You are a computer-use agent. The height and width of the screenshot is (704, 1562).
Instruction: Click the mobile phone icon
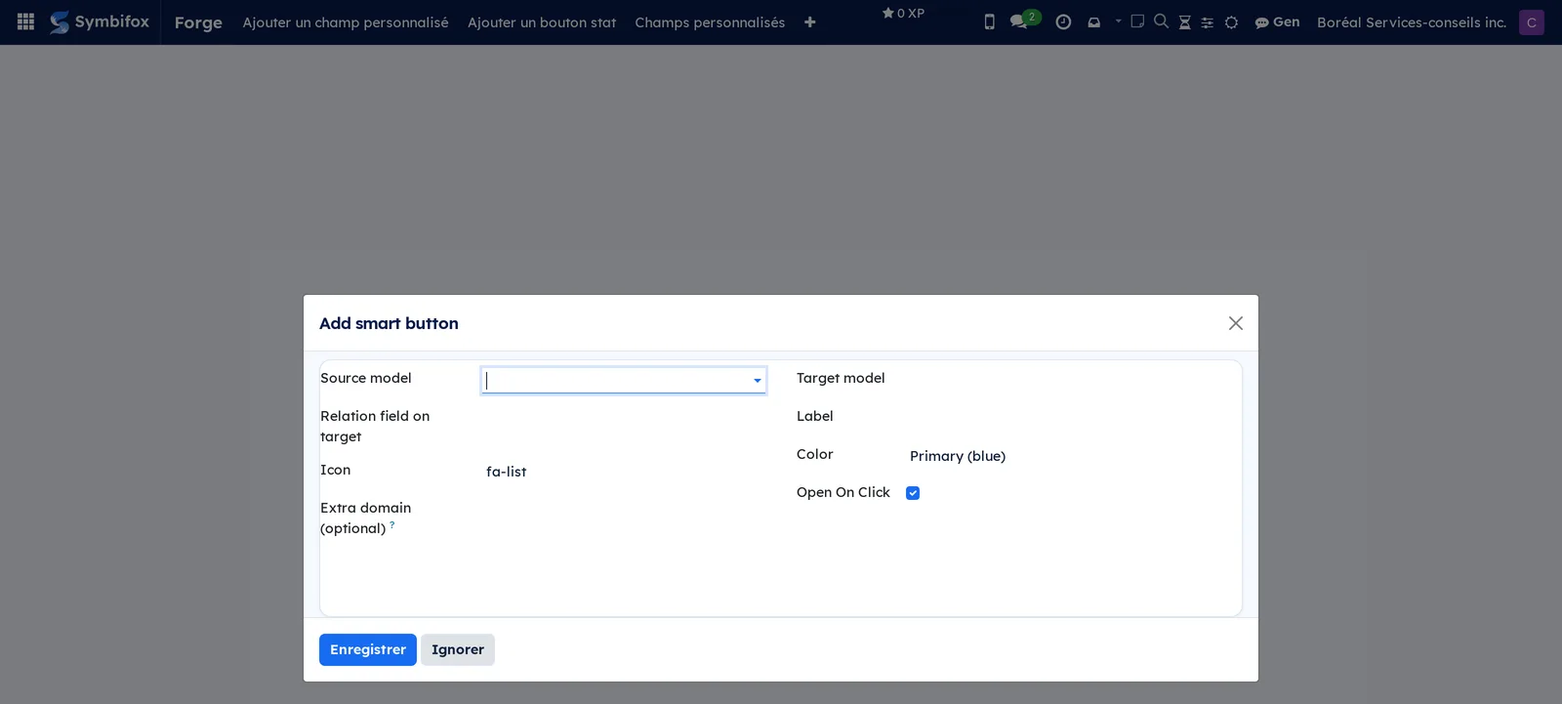point(989,21)
